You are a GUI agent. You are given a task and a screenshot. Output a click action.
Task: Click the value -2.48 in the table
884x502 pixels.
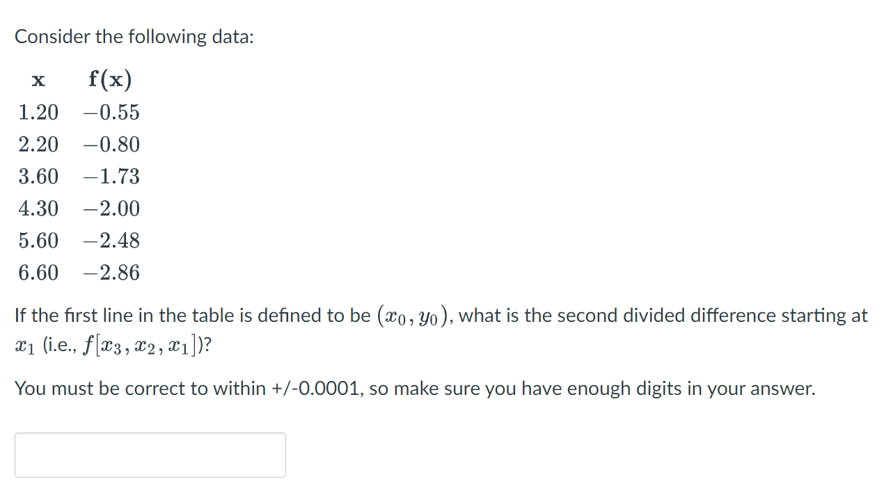111,241
